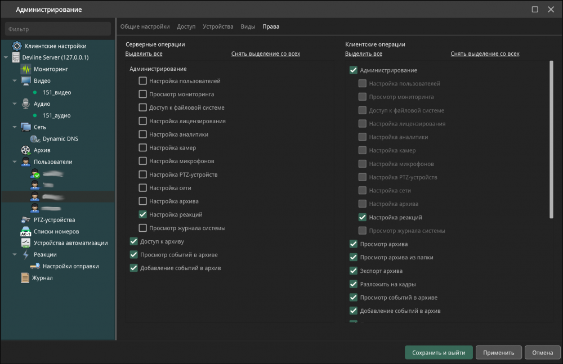This screenshot has height=364, width=563.
Task: Click Выделить все under Клиентские операции
Action: click(363, 53)
